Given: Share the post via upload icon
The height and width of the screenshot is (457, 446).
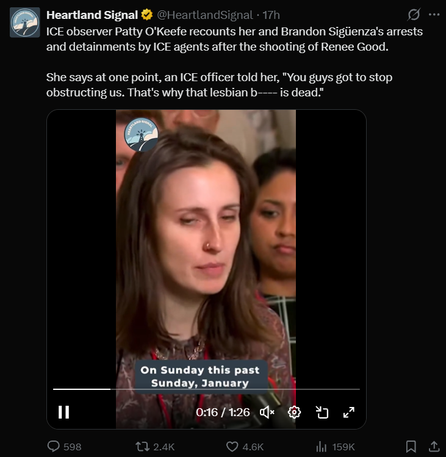Looking at the screenshot, I should point(434,446).
